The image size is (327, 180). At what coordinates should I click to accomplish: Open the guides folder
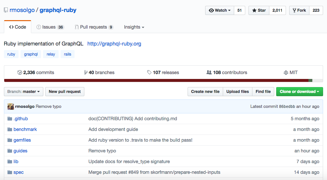21,151
